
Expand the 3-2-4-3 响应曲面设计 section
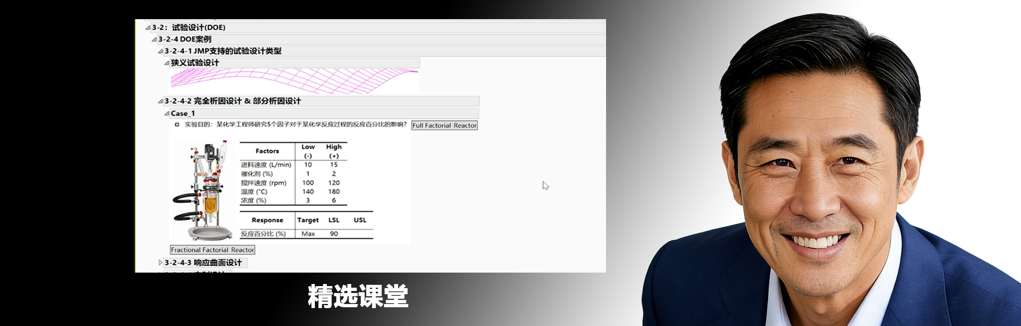point(161,263)
